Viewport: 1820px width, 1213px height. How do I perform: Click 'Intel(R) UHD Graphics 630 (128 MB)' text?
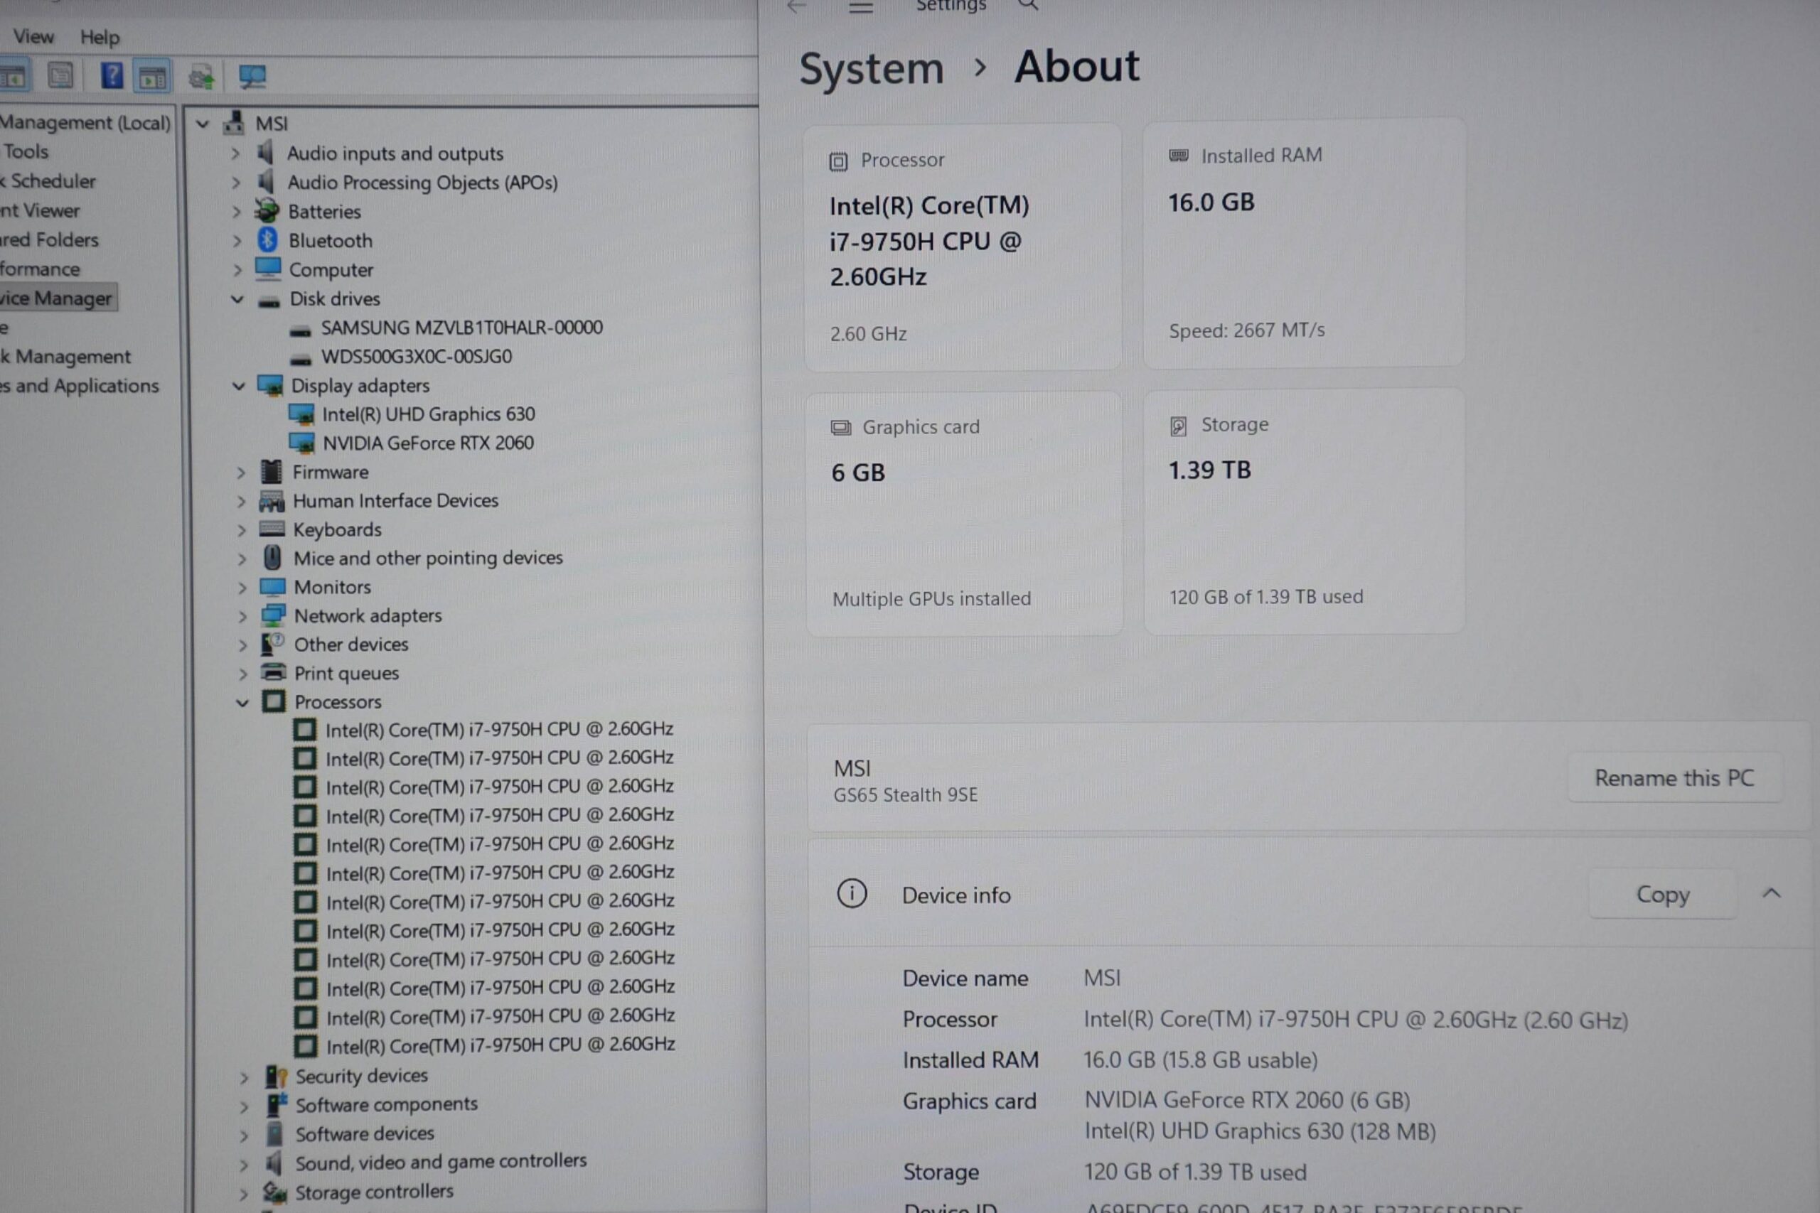1260,1131
